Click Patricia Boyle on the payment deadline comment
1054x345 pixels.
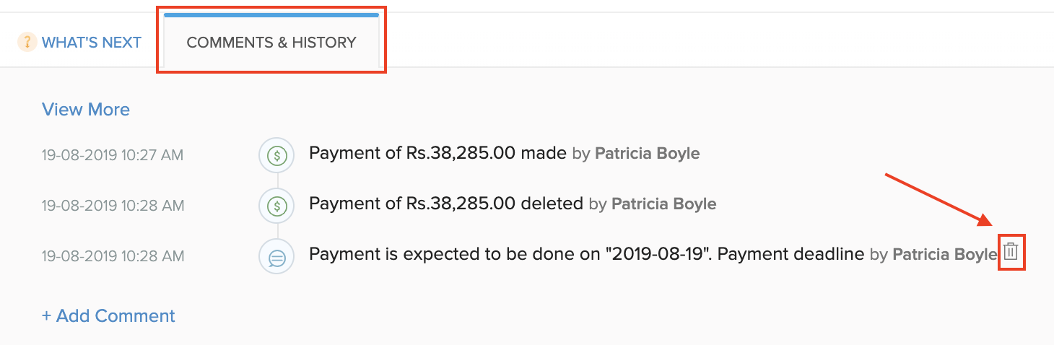(x=944, y=255)
